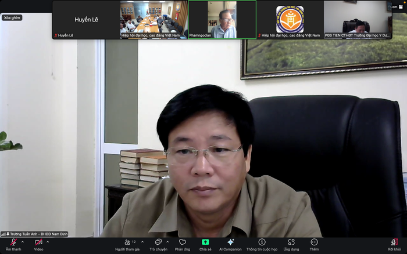
Task: Click muted mic icon on Huyền Lê tile
Action: click(x=56, y=35)
